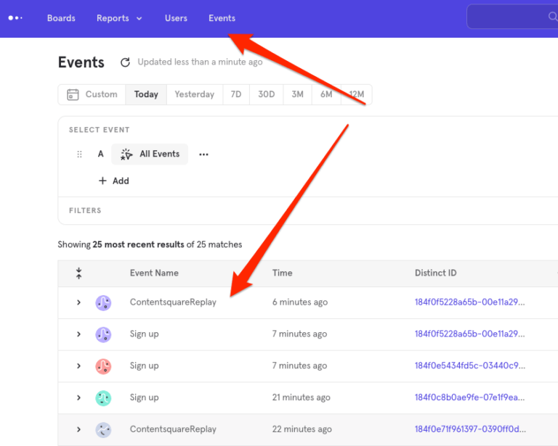Open the Users page
Viewport: 558px width, 446px height.
176,18
